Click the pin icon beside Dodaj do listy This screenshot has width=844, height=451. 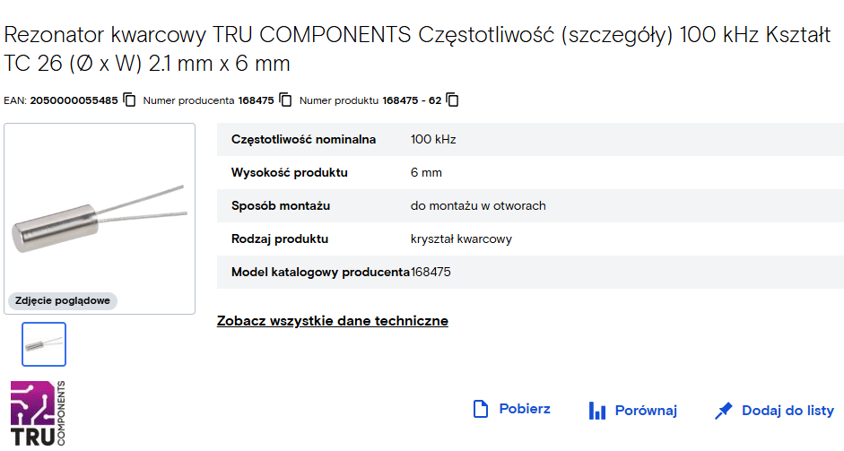[x=724, y=411]
